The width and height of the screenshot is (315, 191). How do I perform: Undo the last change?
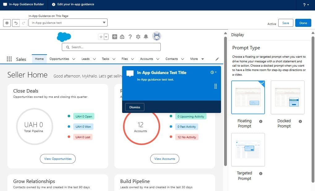coord(16,23)
